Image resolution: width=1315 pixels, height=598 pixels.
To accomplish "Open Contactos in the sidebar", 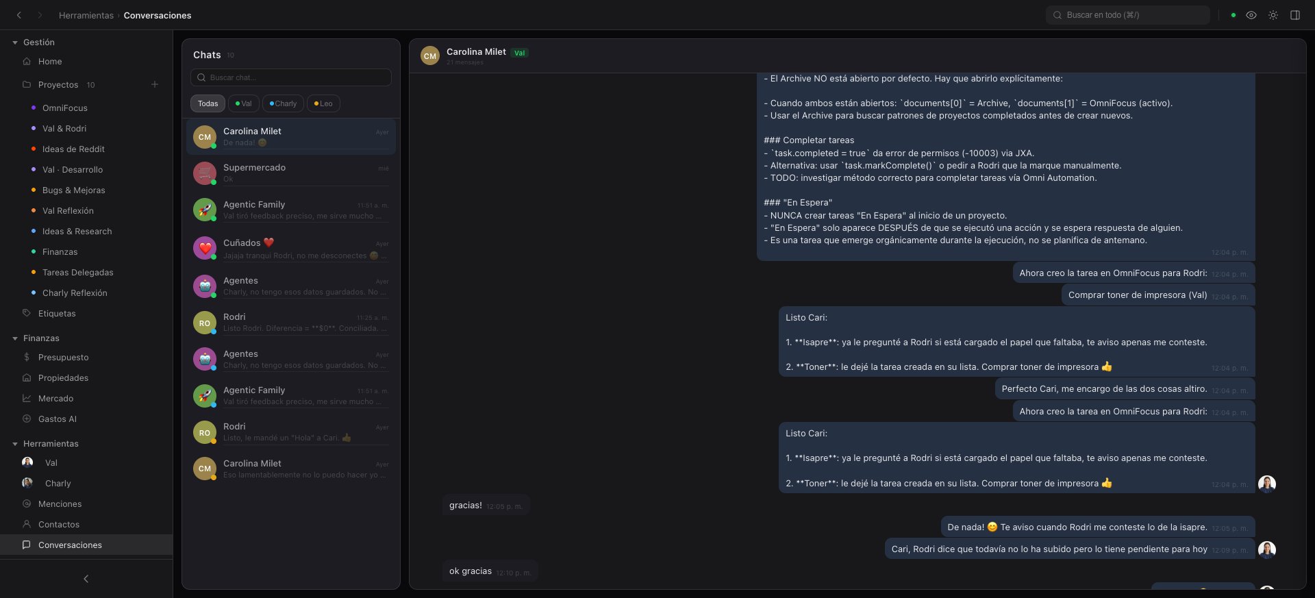I will pyautogui.click(x=59, y=525).
